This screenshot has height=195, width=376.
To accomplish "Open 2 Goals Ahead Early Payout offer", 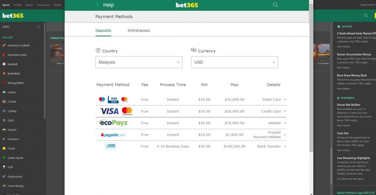I will coord(356,33).
